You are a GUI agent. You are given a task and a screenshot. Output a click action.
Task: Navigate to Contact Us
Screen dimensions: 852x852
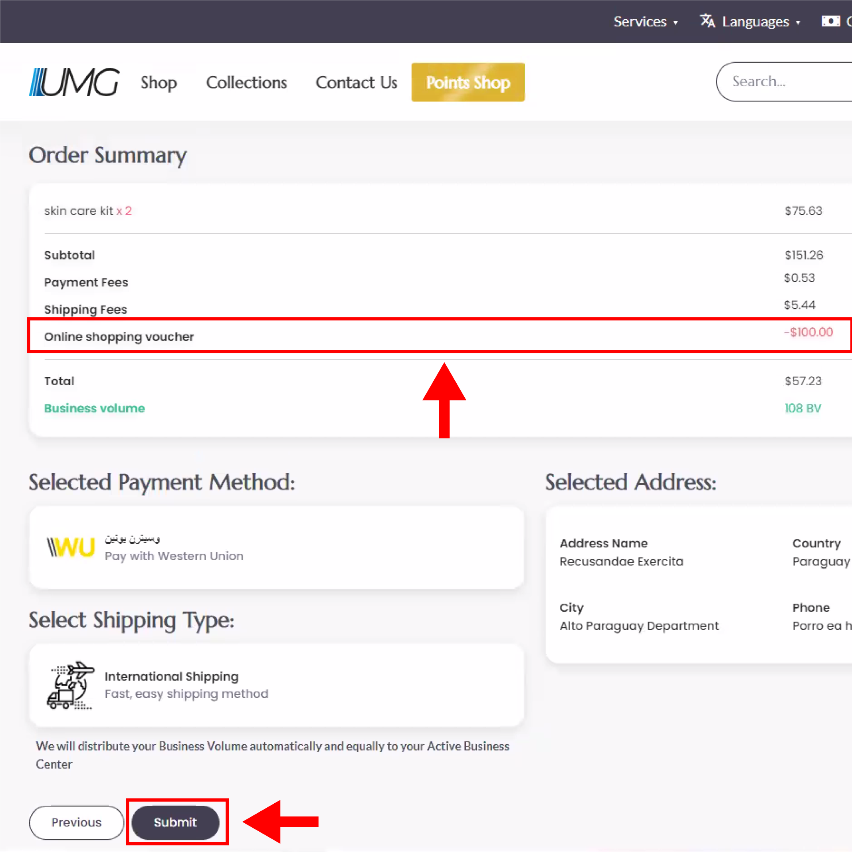356,83
